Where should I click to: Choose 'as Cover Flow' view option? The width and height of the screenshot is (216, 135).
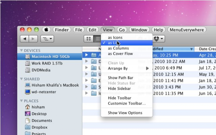(127, 54)
